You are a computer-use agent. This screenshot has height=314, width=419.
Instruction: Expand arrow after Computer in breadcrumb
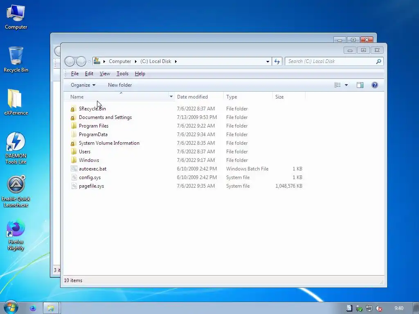pyautogui.click(x=136, y=61)
